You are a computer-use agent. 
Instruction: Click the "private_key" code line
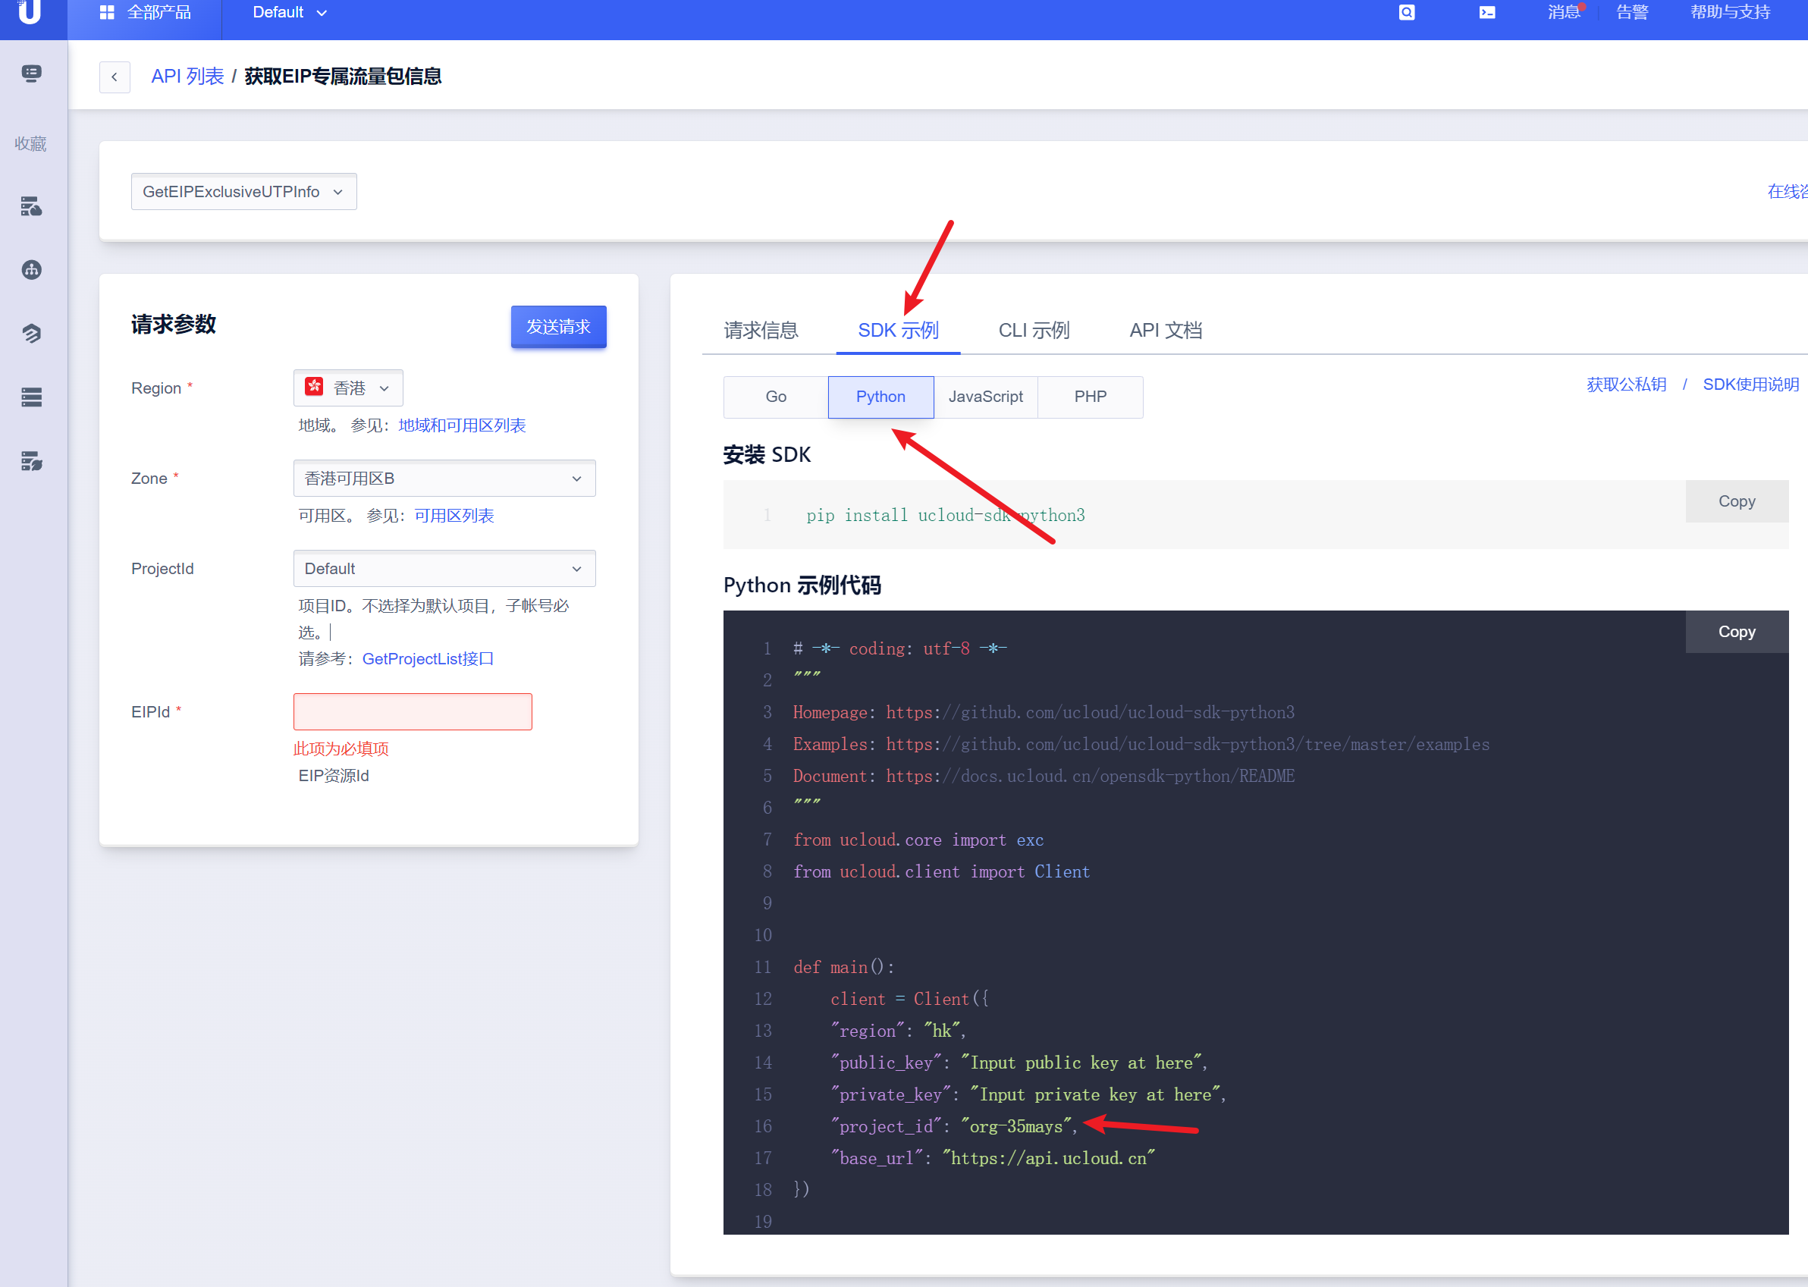(x=1028, y=1095)
